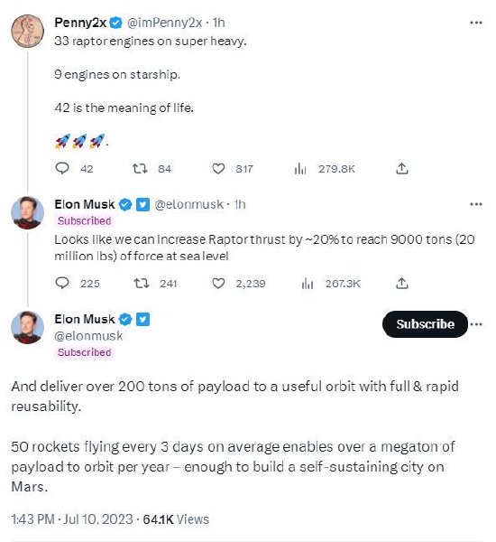
Task: Retweet Penny2x's tweet with 84 retweets
Action: pyautogui.click(x=140, y=168)
